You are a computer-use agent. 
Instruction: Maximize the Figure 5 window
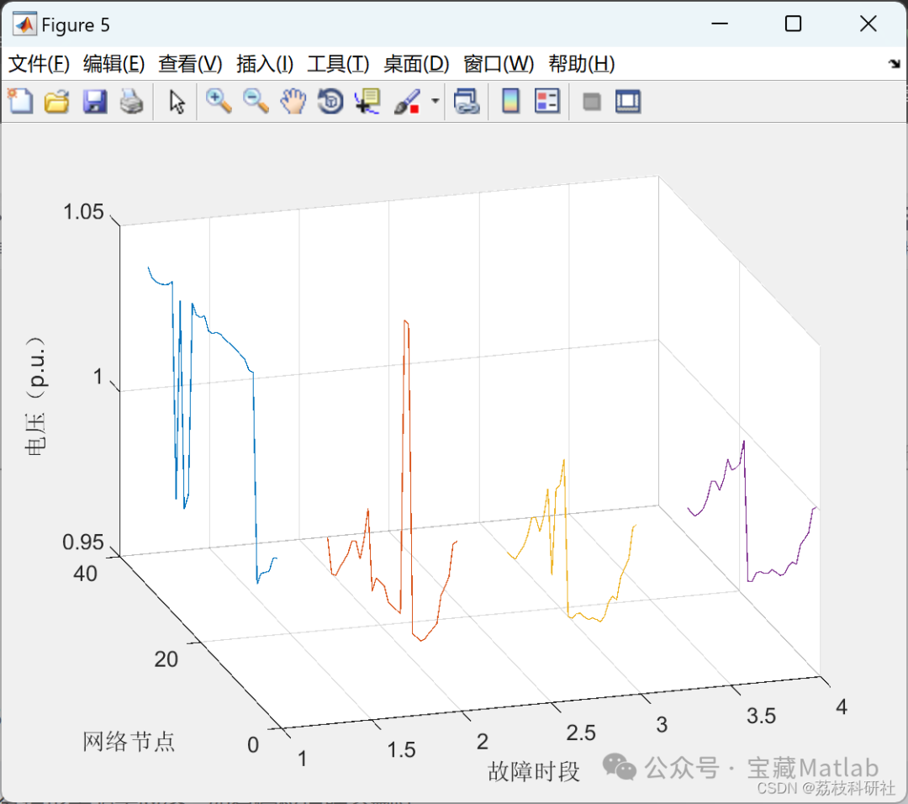[x=793, y=24]
